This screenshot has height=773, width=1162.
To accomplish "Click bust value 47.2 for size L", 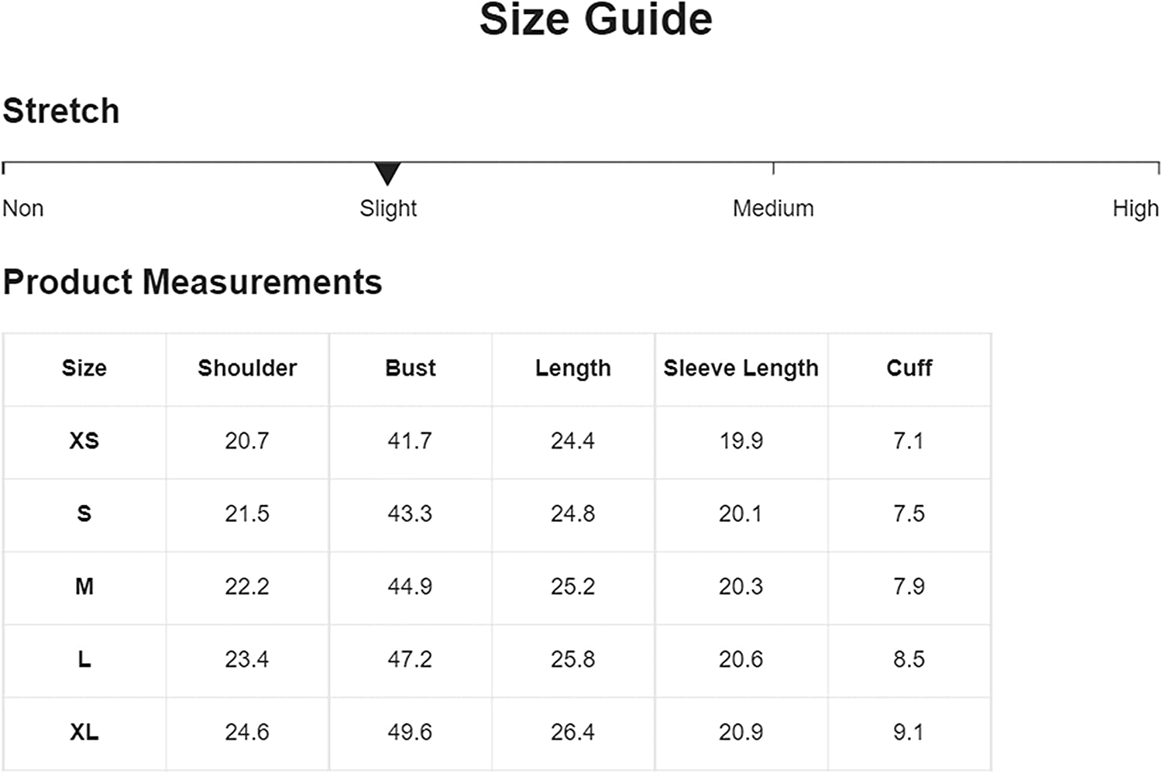I will [x=410, y=659].
